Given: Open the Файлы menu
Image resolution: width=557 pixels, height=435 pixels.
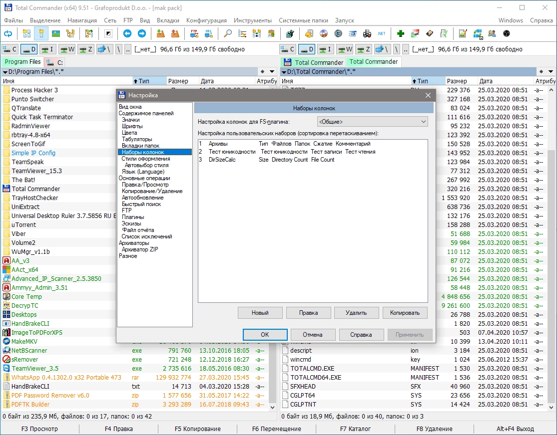Looking at the screenshot, I should click(x=13, y=20).
